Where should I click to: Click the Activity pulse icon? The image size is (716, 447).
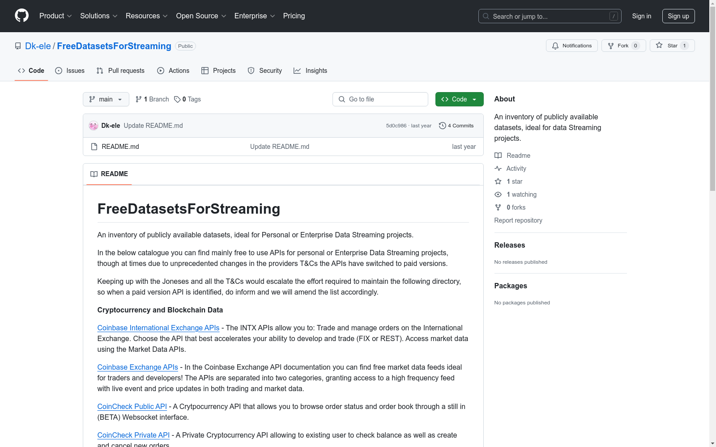point(498,169)
